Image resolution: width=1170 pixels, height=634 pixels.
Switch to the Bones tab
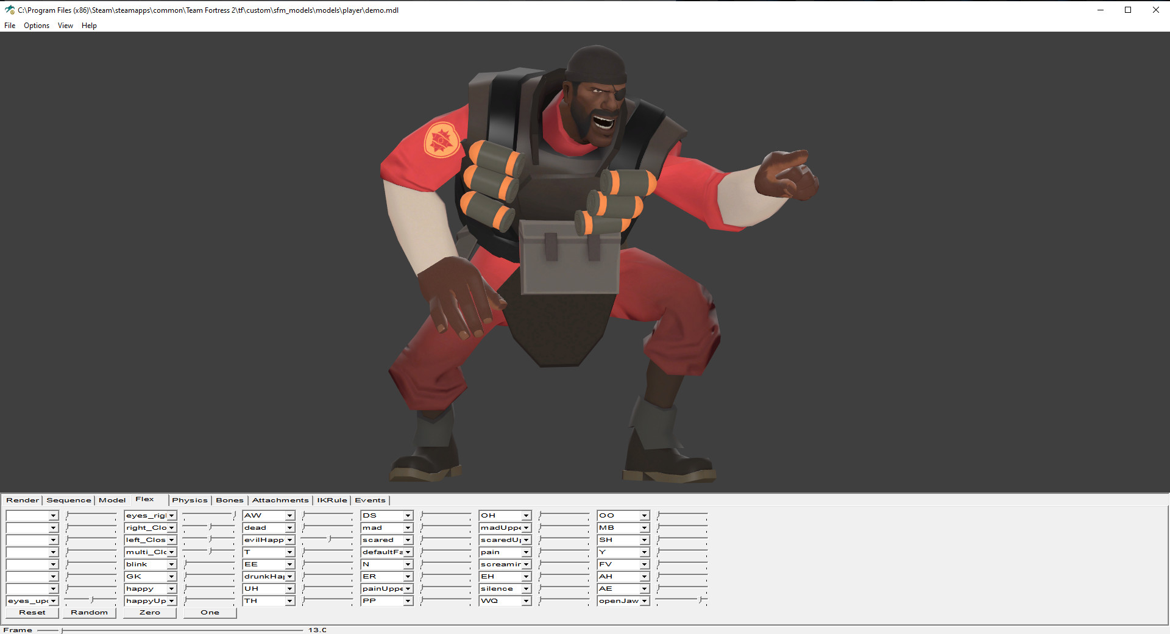pos(230,500)
